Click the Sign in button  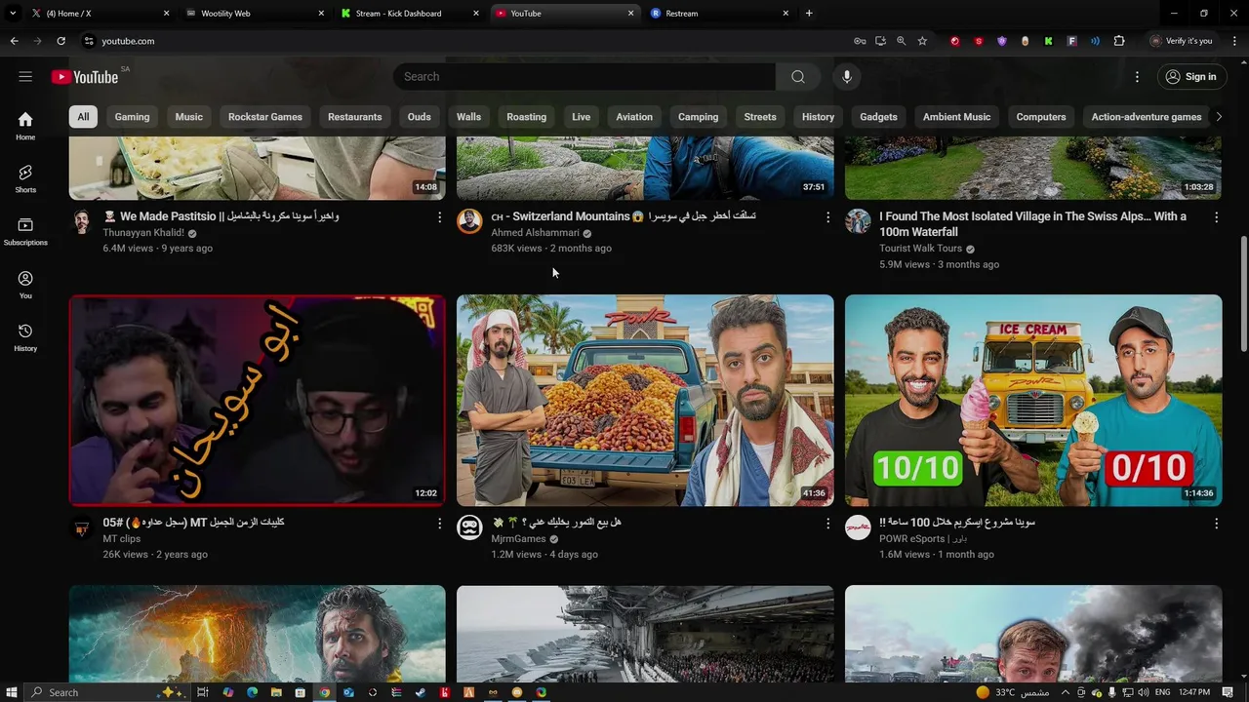1190,76
